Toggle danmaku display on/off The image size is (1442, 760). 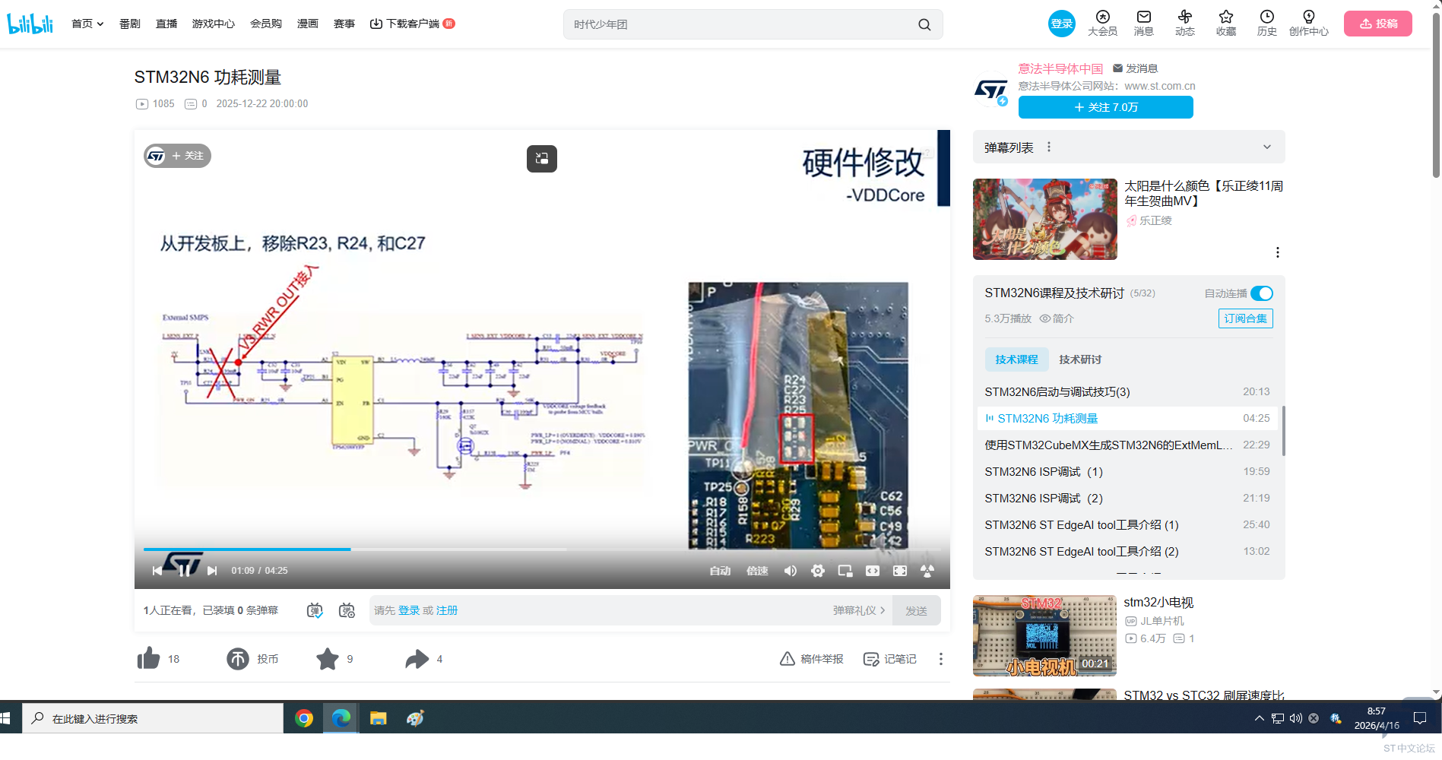315,610
